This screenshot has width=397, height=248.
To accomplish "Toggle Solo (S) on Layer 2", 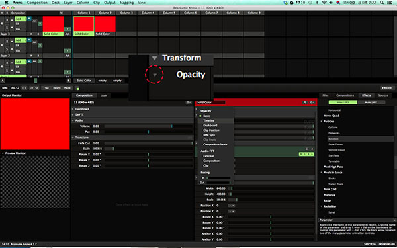I will pos(7,50).
